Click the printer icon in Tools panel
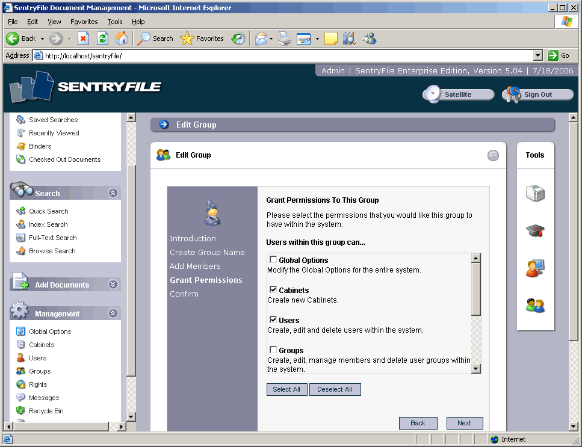Screen dimensions: 582x447 535,193
